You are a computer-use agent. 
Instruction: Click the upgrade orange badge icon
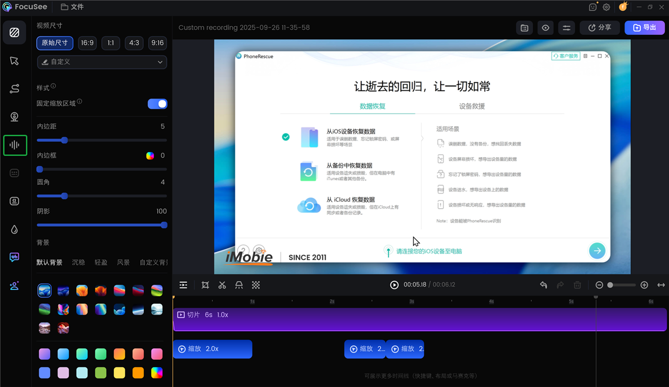pos(623,7)
